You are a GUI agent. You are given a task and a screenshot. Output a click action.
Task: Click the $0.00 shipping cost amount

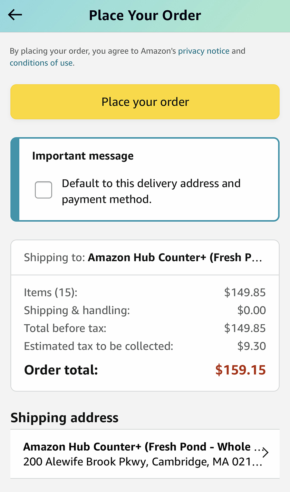pyautogui.click(x=251, y=310)
